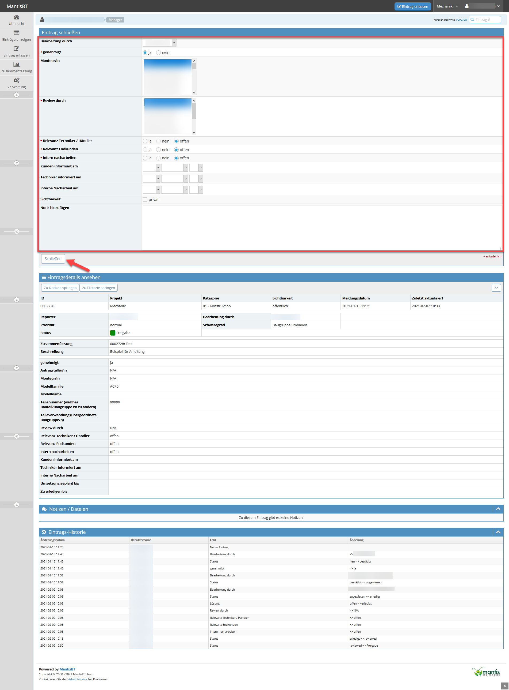Select 'ja' for Relevanz Endkunden
The image size is (509, 690).
145,150
